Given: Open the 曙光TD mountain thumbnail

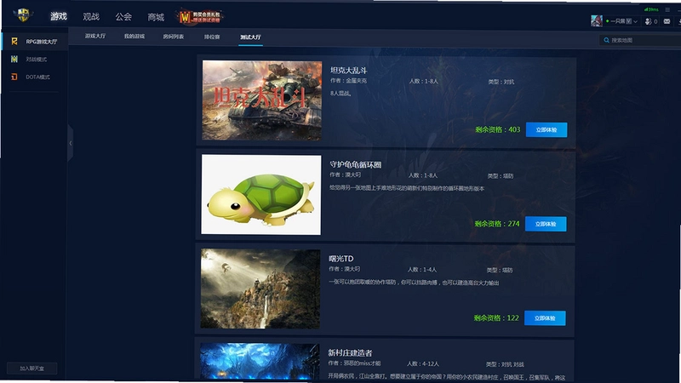Looking at the screenshot, I should coord(260,289).
